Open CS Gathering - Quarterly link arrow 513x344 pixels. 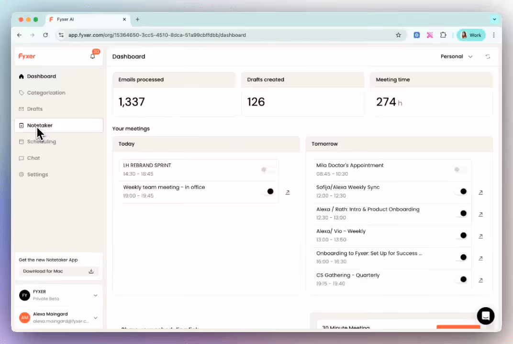[480, 280]
